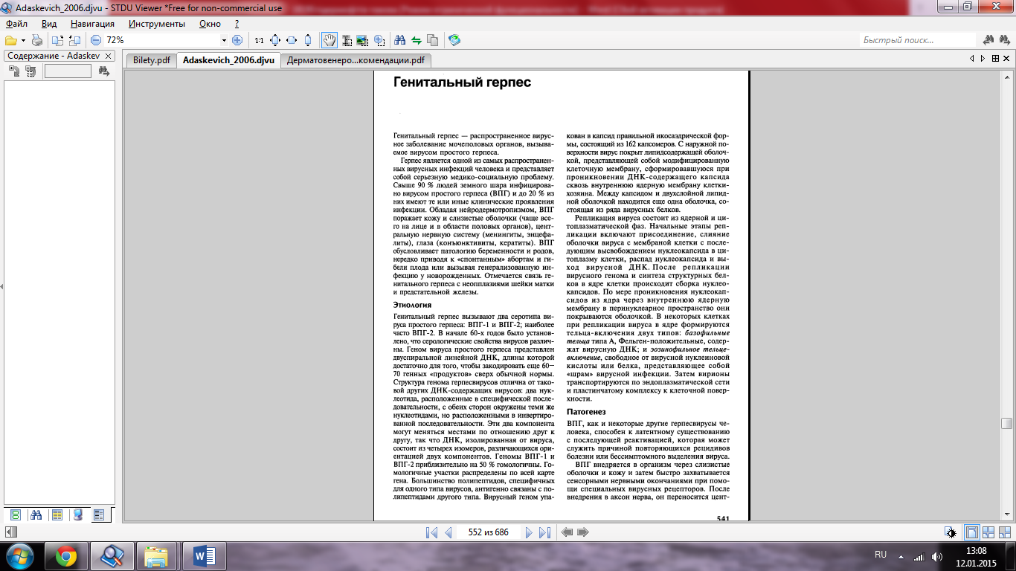Open the Вид menu
Viewport: 1016px width, 571px height.
tap(49, 24)
